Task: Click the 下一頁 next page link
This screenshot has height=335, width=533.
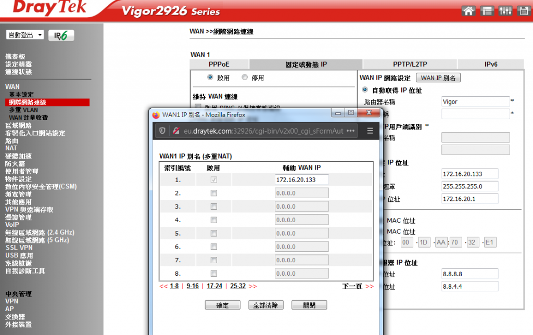Action: point(352,286)
